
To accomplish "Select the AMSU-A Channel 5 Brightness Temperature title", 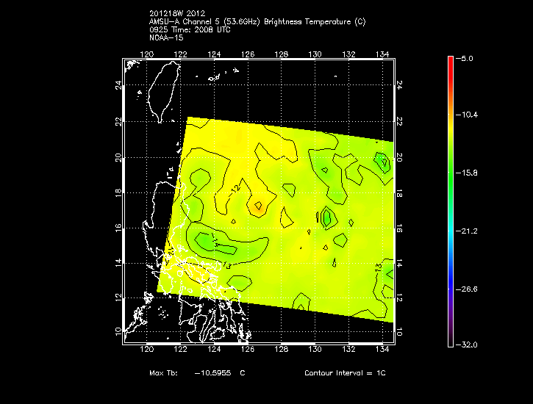I will 257,22.
